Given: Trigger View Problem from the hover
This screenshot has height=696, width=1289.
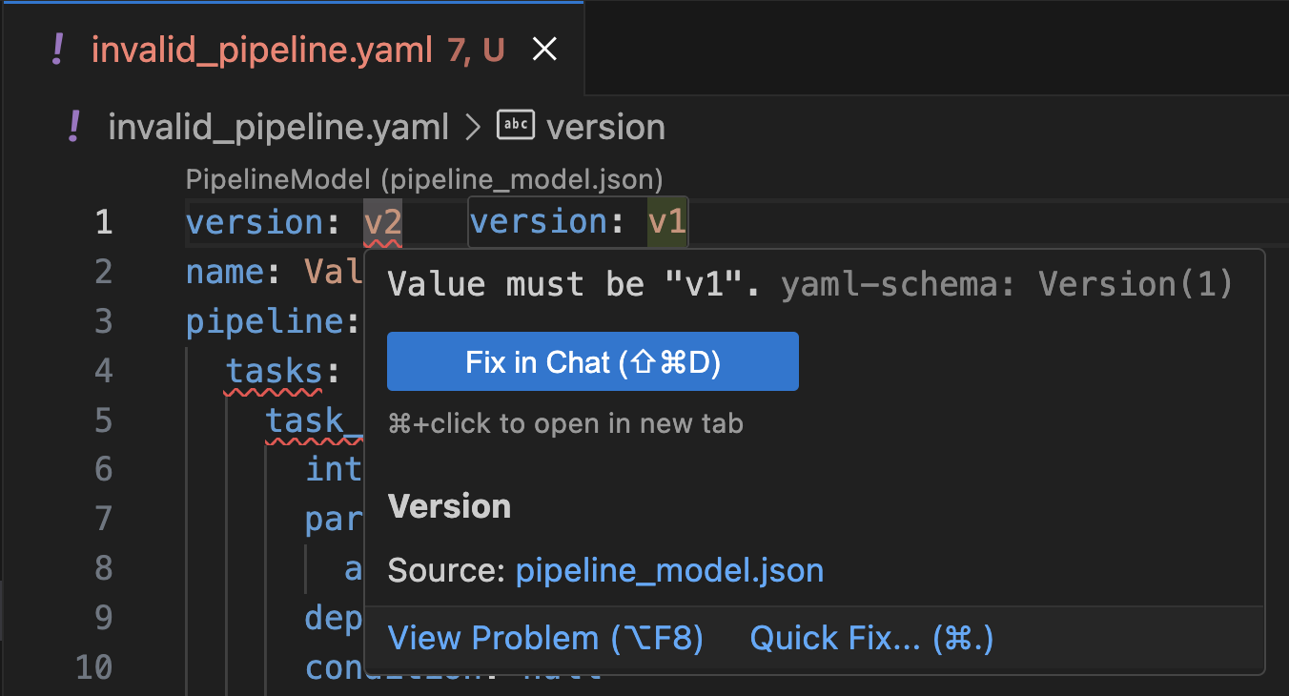Looking at the screenshot, I should (x=544, y=637).
